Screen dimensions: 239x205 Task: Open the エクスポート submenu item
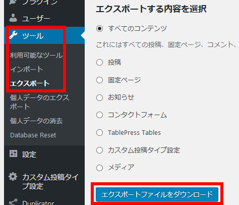pyautogui.click(x=30, y=83)
